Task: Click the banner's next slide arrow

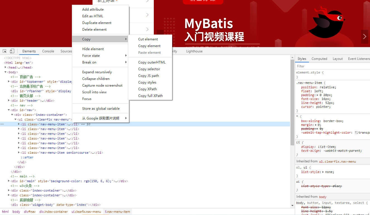Action: (364, 37)
